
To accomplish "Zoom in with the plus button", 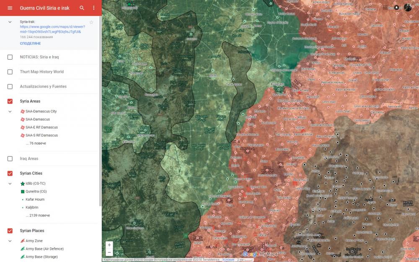I will click(x=109, y=245).
